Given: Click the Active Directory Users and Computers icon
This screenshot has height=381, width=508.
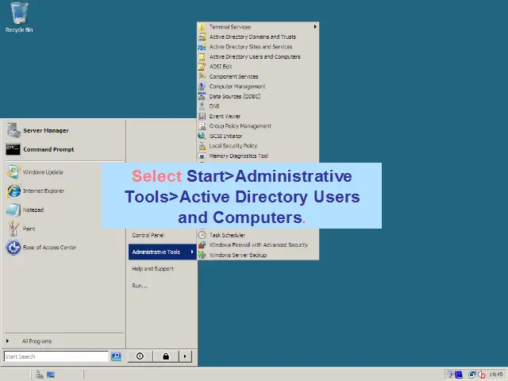Looking at the screenshot, I should pos(202,56).
